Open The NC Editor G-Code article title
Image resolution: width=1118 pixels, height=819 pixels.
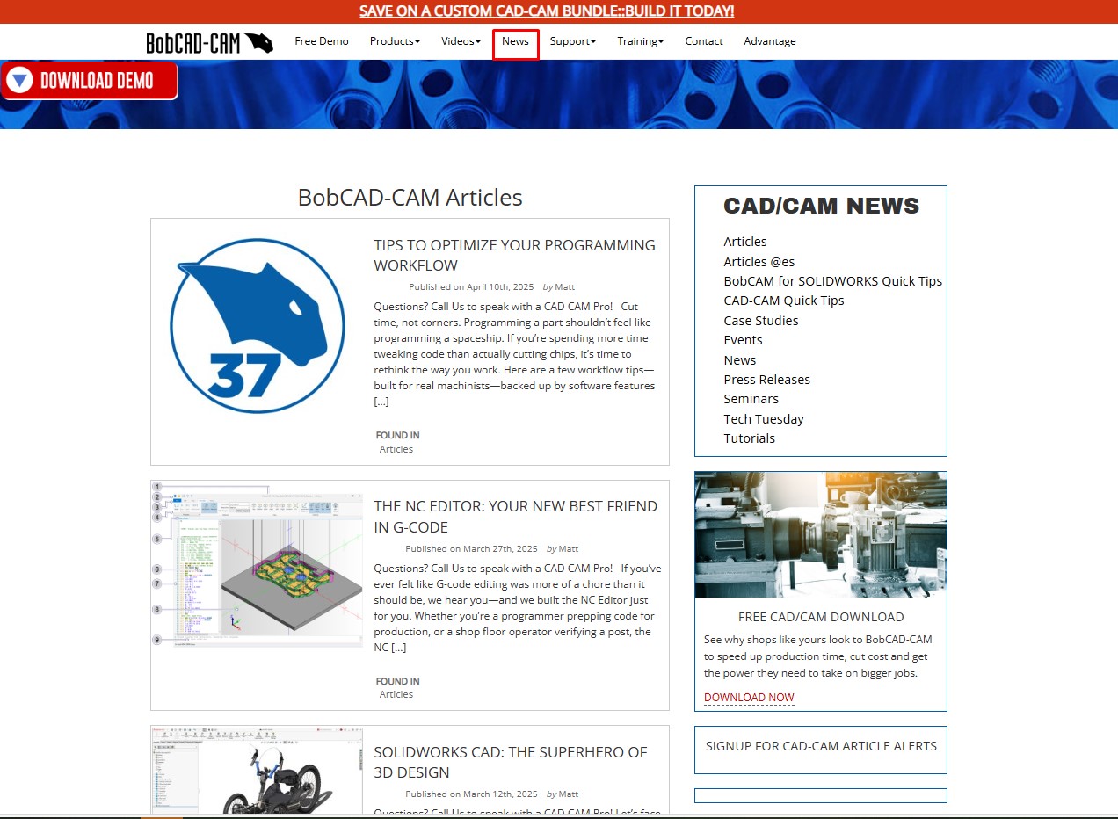coord(515,517)
